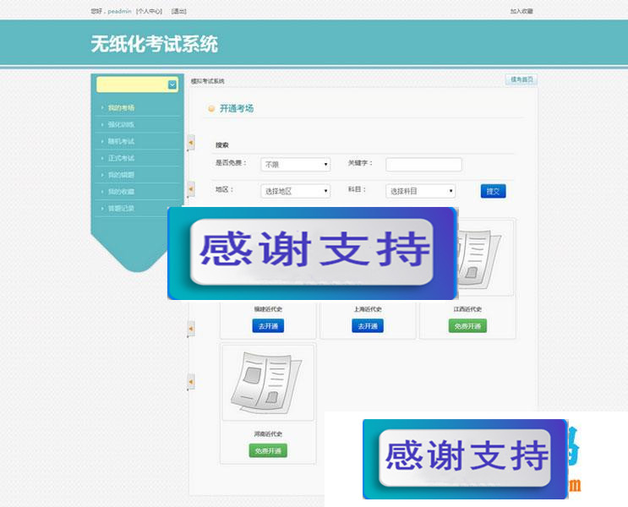Image resolution: width=628 pixels, height=507 pixels.
Task: Open the 是否免费 dropdown
Action: click(295, 165)
